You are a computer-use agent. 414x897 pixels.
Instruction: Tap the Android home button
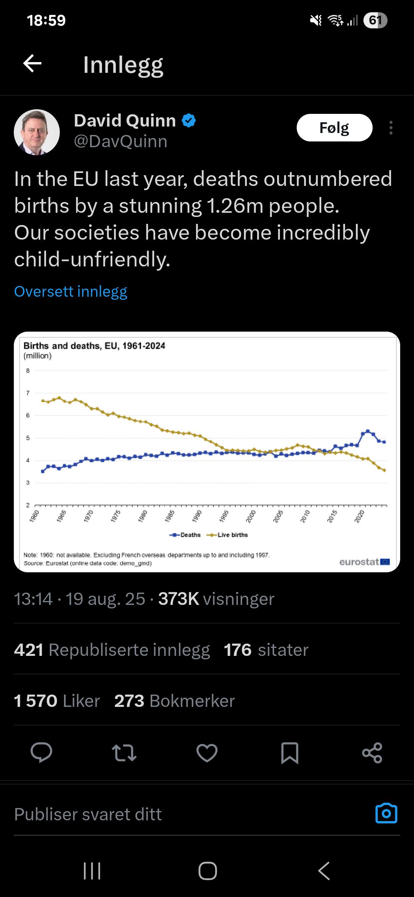pos(207,871)
